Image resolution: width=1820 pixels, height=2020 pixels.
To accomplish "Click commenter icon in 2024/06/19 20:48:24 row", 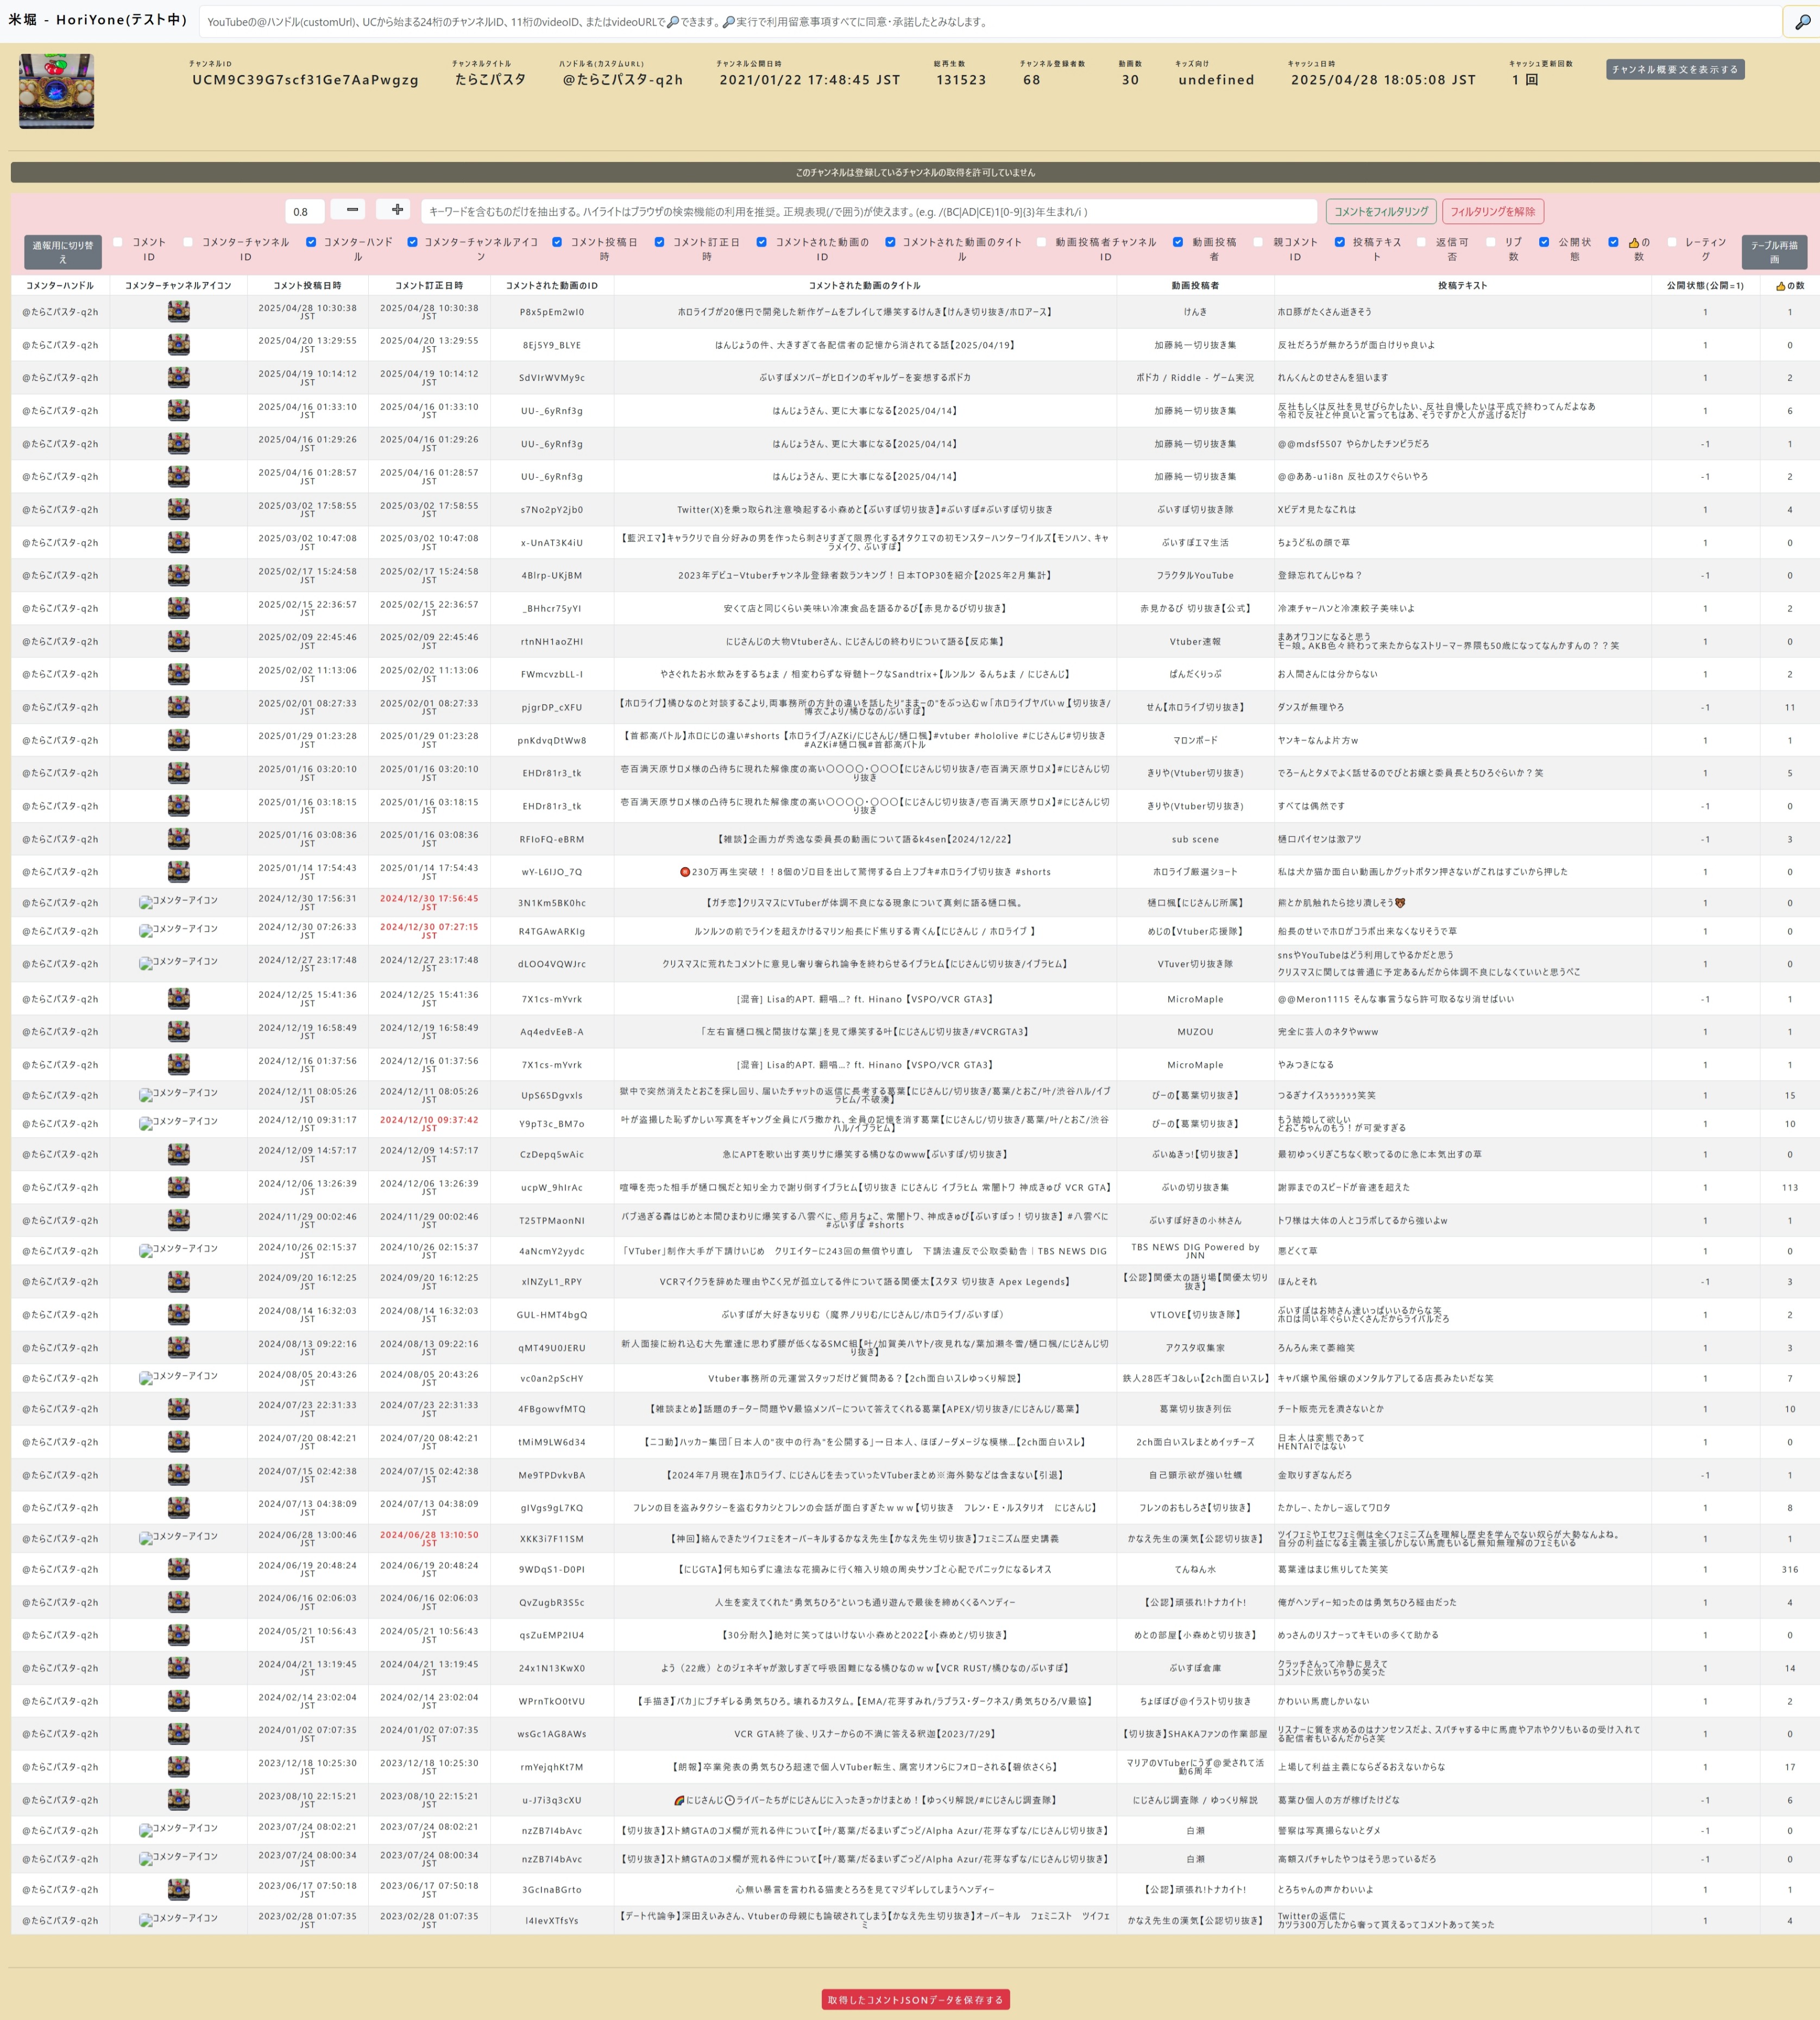I will 179,1570.
